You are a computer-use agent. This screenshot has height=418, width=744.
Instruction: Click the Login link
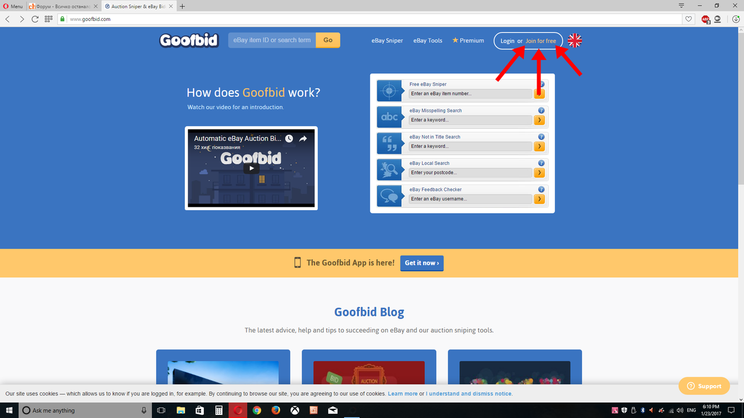[x=507, y=41]
